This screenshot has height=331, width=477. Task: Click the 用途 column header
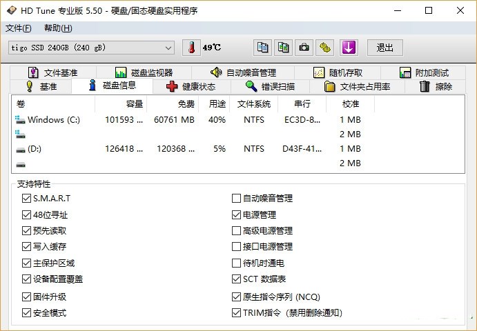tap(214, 104)
